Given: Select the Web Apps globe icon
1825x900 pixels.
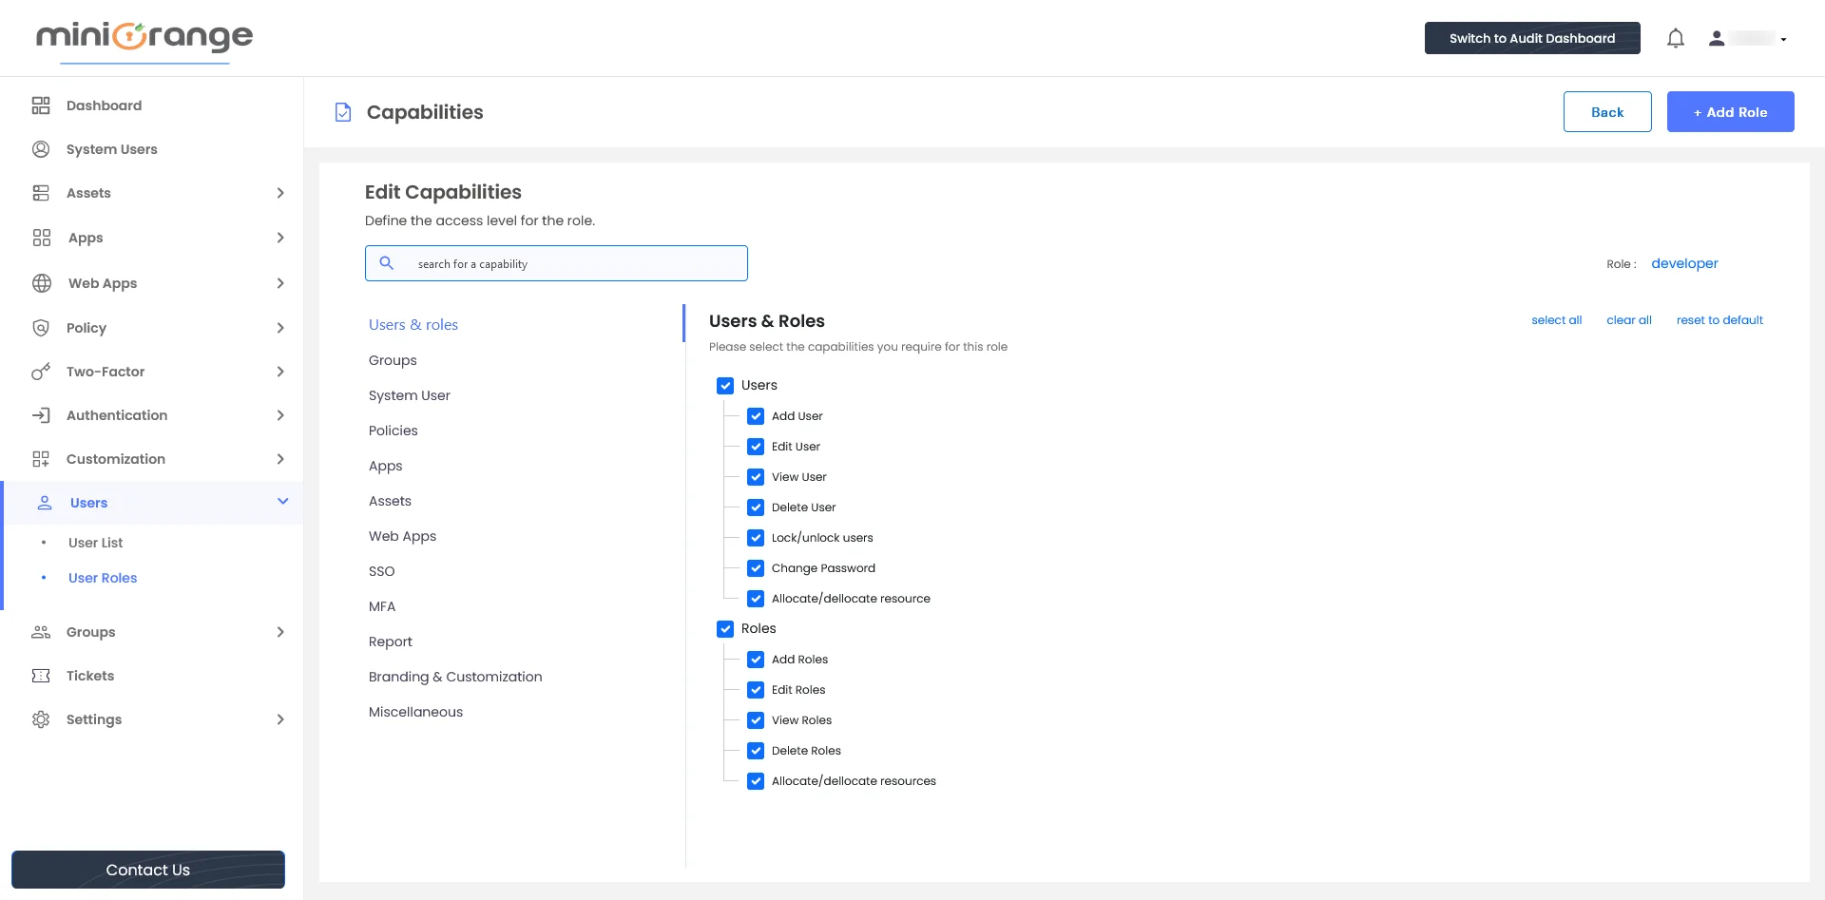Looking at the screenshot, I should pyautogui.click(x=40, y=283).
